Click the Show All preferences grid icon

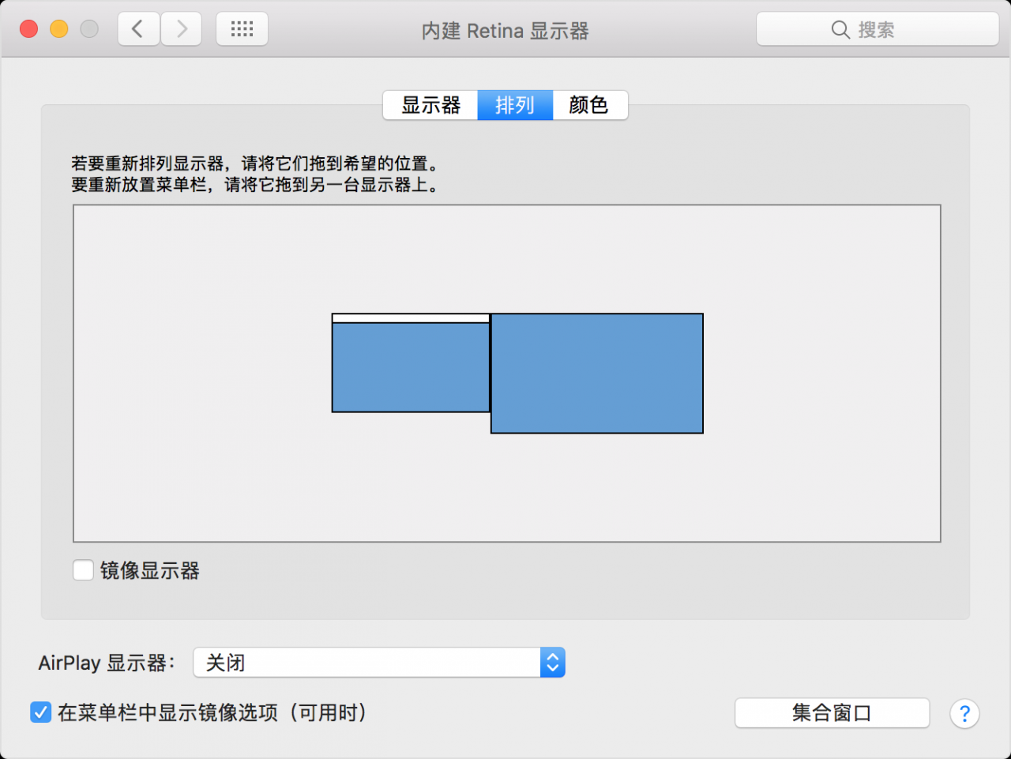(242, 28)
